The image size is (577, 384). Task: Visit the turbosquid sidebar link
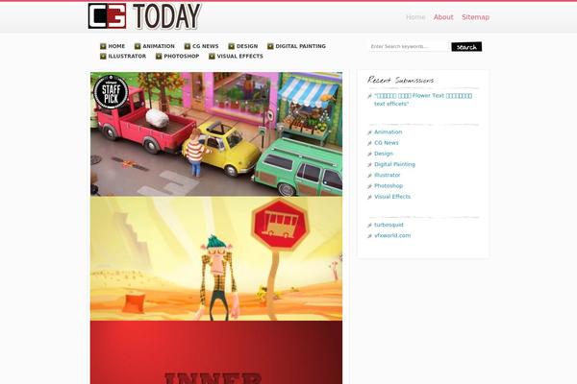coord(389,225)
